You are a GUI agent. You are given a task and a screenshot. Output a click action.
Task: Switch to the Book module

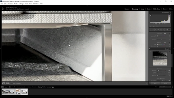148,9
